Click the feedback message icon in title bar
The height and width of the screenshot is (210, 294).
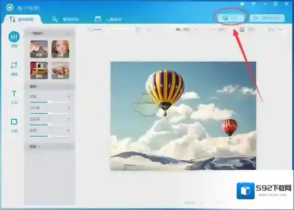[x=242, y=4]
